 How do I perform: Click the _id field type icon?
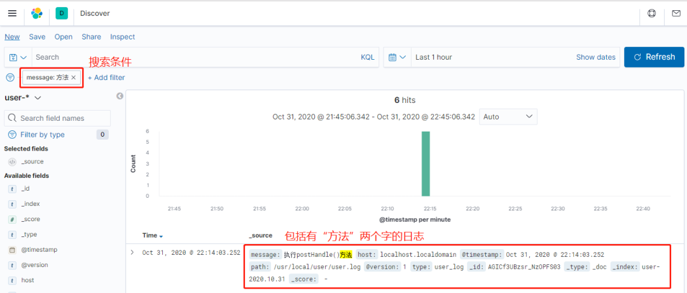(x=12, y=189)
